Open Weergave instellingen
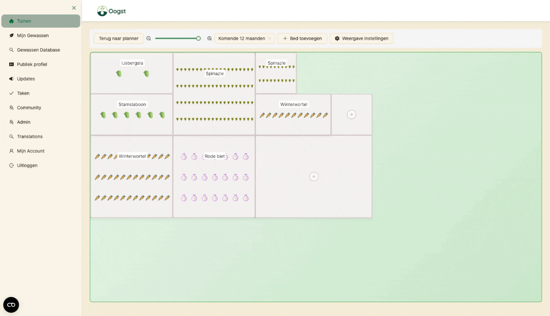Screen dimensions: 550x316 pyautogui.click(x=362, y=39)
